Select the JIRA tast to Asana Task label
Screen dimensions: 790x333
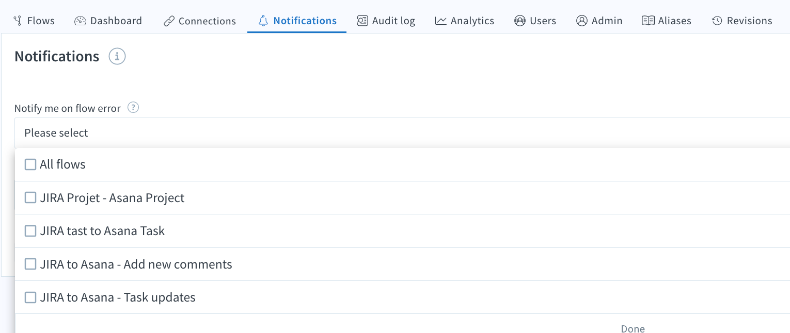point(102,231)
